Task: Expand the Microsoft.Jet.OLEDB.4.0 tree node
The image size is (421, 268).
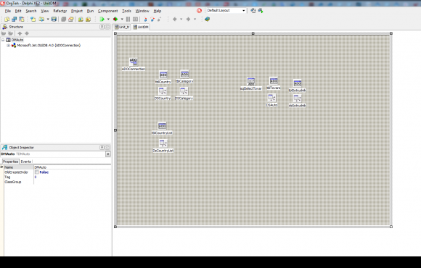Action: [x=8, y=46]
